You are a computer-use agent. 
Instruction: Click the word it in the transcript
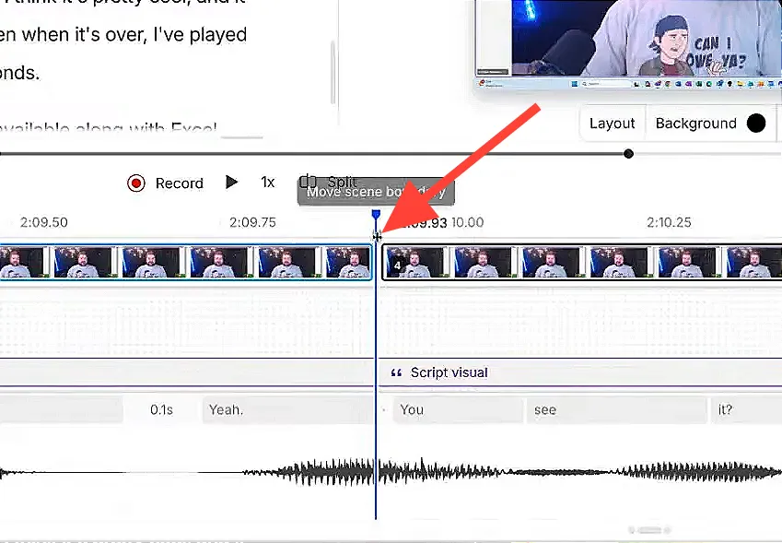pos(721,409)
